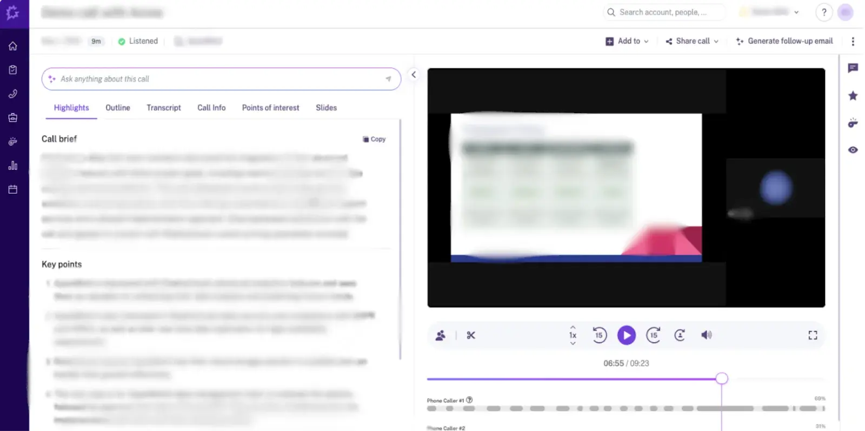Increase playback speed with up arrow
This screenshot has height=431, width=865.
(x=573, y=327)
